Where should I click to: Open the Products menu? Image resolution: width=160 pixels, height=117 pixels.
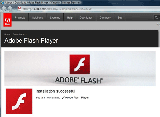tap(20, 18)
